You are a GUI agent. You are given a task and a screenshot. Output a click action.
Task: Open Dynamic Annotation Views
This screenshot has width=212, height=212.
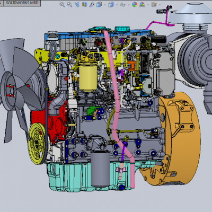pyautogui.click(x=92, y=4)
